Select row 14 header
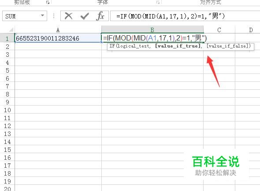 coord(7,142)
